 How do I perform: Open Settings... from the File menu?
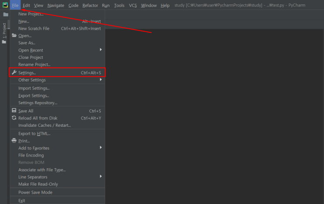58,72
